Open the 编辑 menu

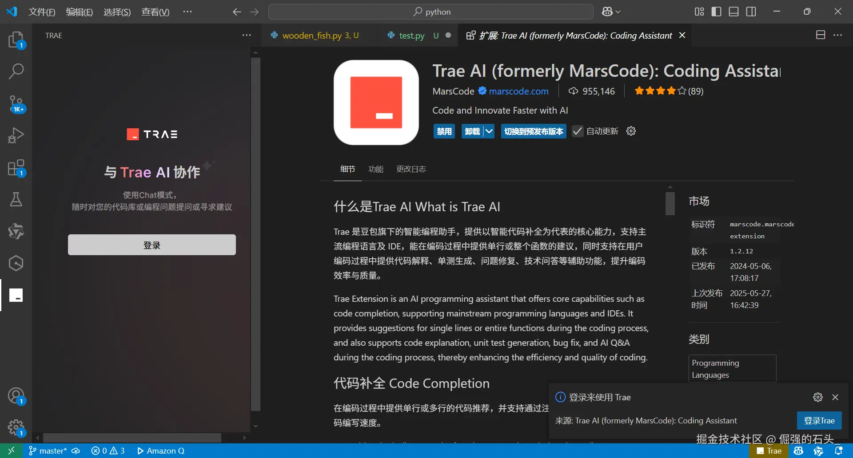(79, 12)
